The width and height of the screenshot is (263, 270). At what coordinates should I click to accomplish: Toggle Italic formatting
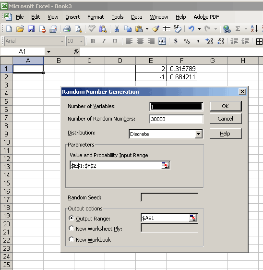(x=104, y=41)
